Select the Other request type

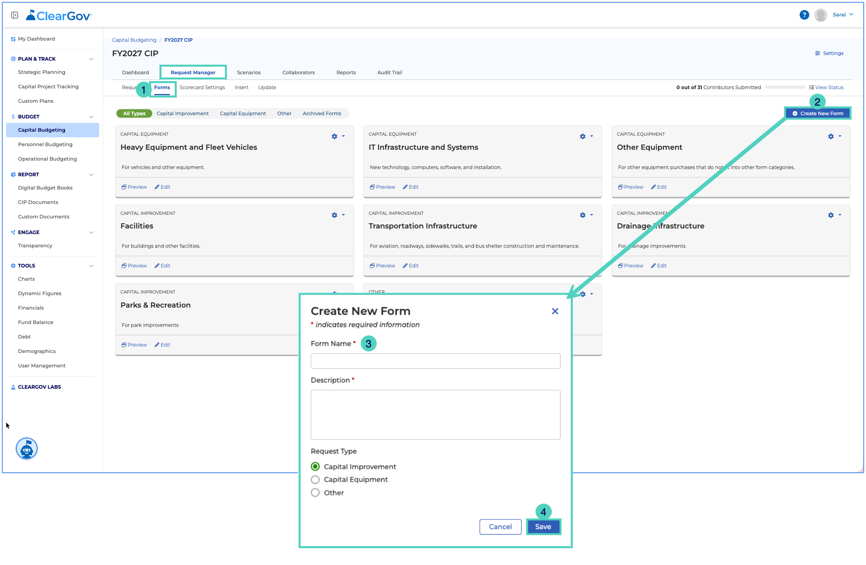click(x=315, y=493)
